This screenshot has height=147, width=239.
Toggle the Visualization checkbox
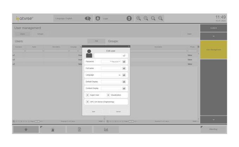tap(108, 95)
